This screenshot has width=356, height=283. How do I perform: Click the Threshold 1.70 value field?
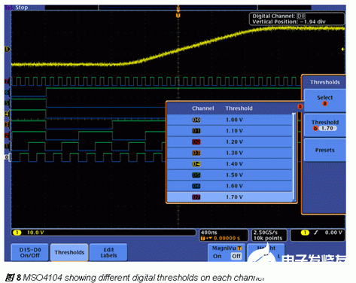[x=327, y=128]
